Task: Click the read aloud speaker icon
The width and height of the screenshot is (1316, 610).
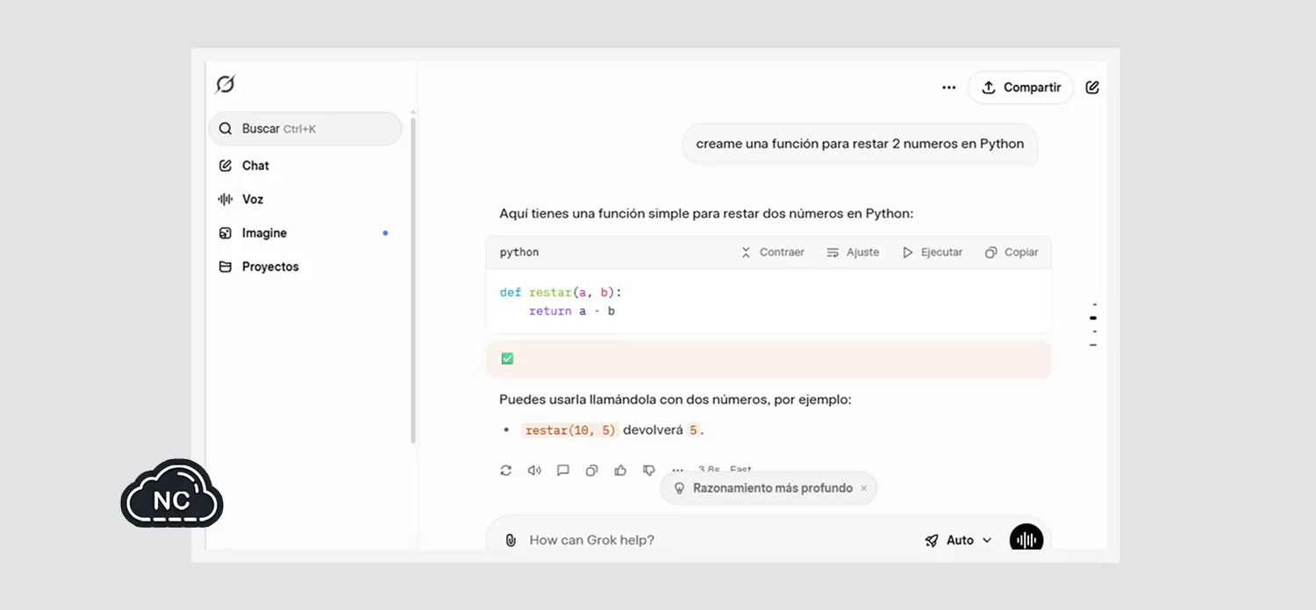Action: 534,471
